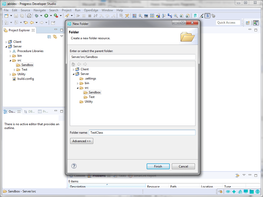The image size is (263, 197).
Task: Open Project Explorer view menu triangle
Action: pos(62,36)
